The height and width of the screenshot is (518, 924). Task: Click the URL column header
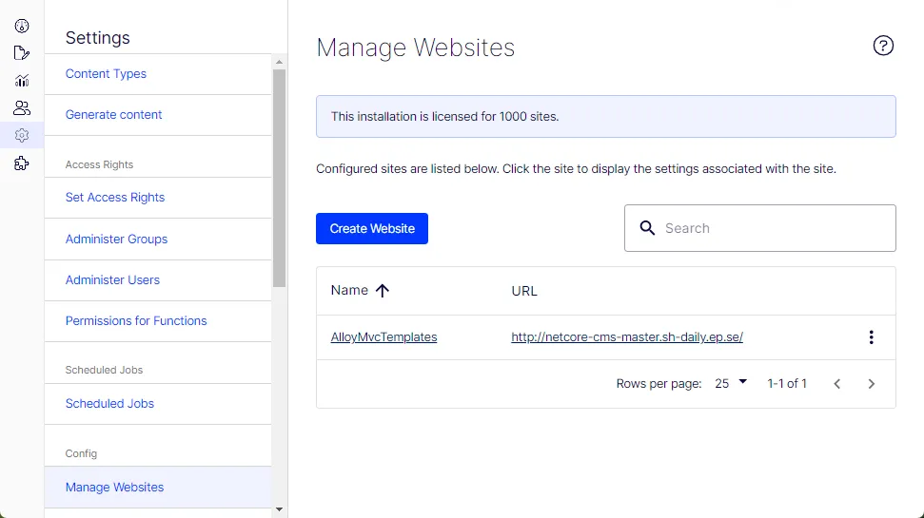point(524,291)
